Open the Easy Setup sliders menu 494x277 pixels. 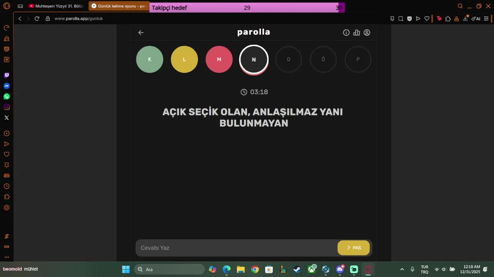point(486,18)
